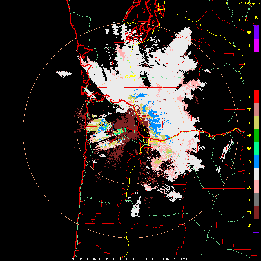This screenshot has width=261, height=261.
Task: Click the BI legend label
Action: point(249,213)
